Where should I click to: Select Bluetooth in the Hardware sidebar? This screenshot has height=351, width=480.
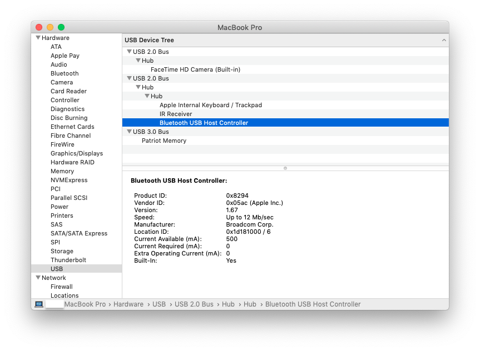[x=65, y=73]
